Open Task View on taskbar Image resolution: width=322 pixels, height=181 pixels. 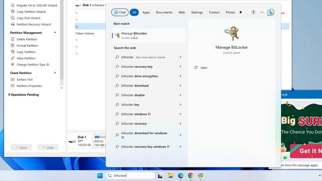click(160, 176)
